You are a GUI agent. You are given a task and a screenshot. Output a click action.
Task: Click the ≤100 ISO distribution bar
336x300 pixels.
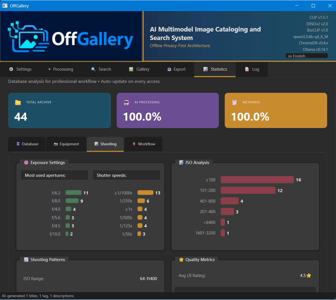tap(257, 179)
